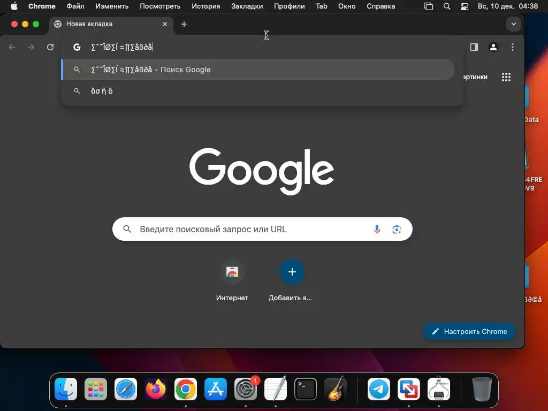The height and width of the screenshot is (411, 548).
Task: Open Chrome three-dot menu
Action: (512, 47)
